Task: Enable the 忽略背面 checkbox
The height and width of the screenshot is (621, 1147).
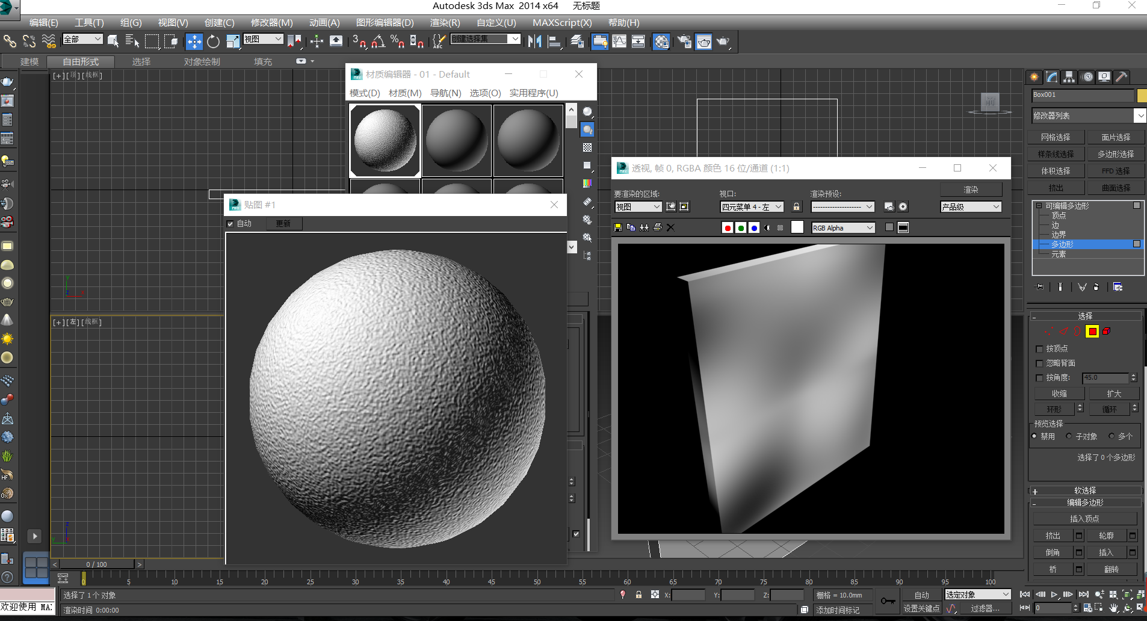Action: click(1039, 363)
